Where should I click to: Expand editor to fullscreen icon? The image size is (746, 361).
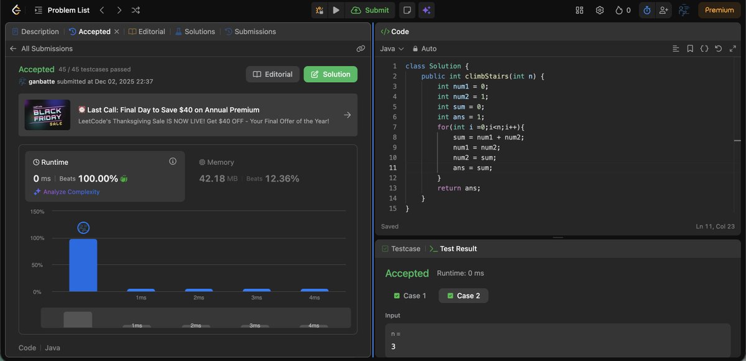point(733,49)
